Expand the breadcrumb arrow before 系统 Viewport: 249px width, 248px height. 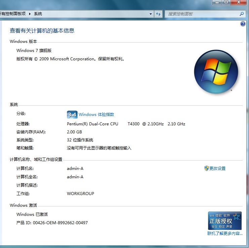click(x=30, y=14)
